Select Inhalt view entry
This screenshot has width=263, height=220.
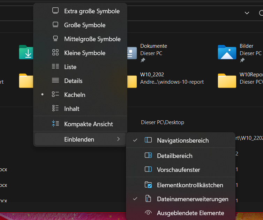coord(80,108)
